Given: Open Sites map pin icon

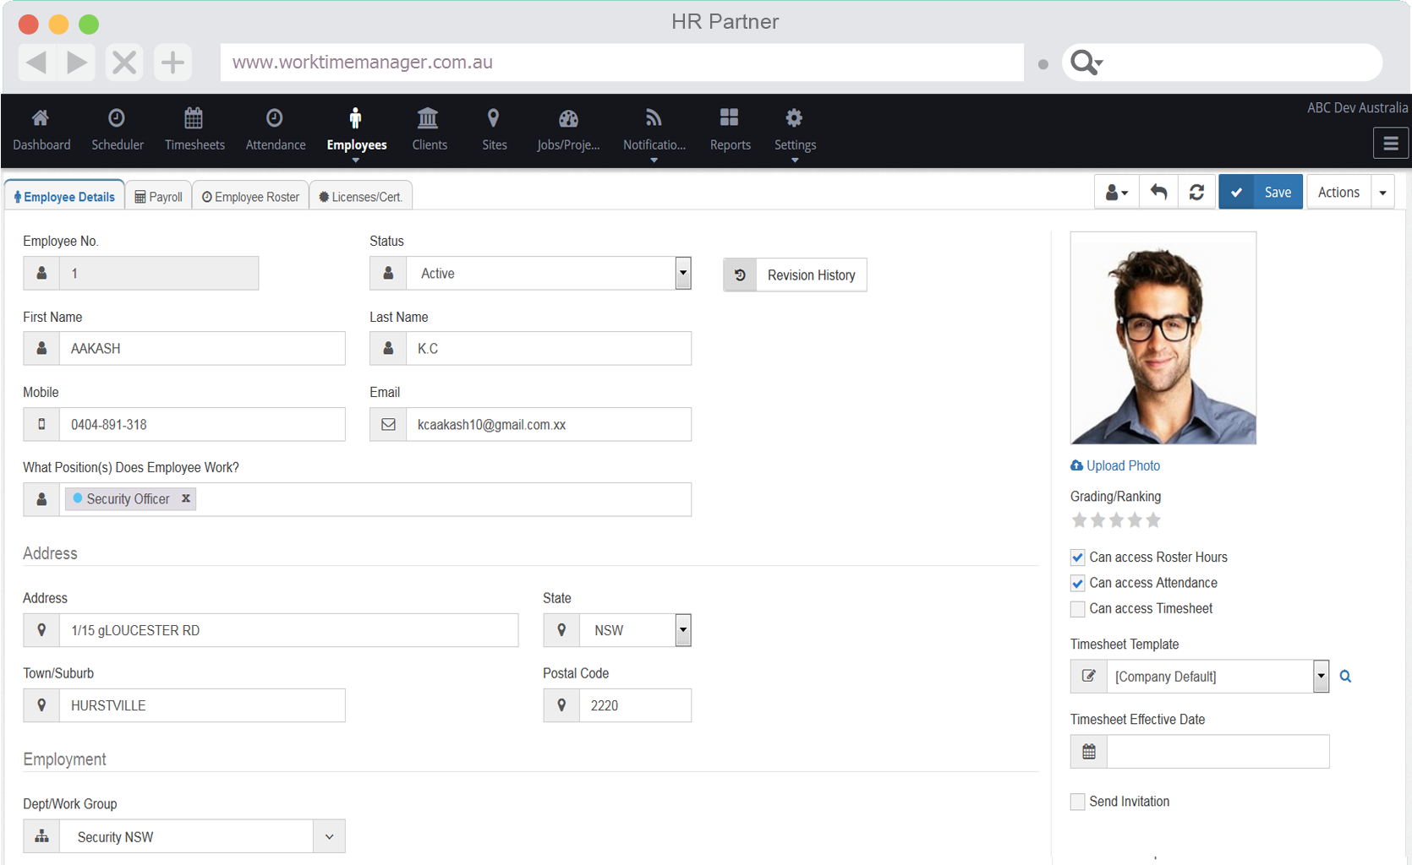Looking at the screenshot, I should point(494,117).
